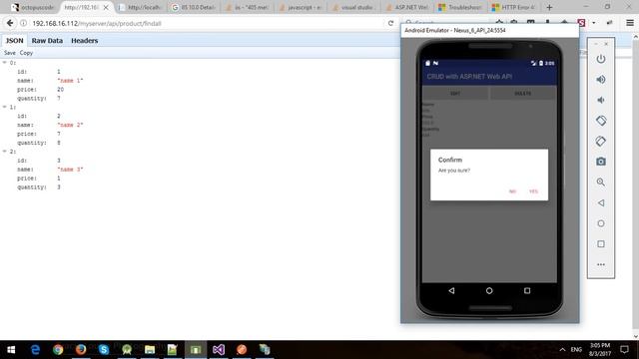Open Windows notification center icon
Image resolution: width=639 pixels, height=359 pixels.
[x=624, y=350]
